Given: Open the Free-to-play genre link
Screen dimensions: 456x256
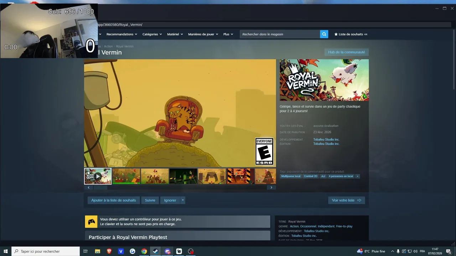Looking at the screenshot, I should 344,226.
